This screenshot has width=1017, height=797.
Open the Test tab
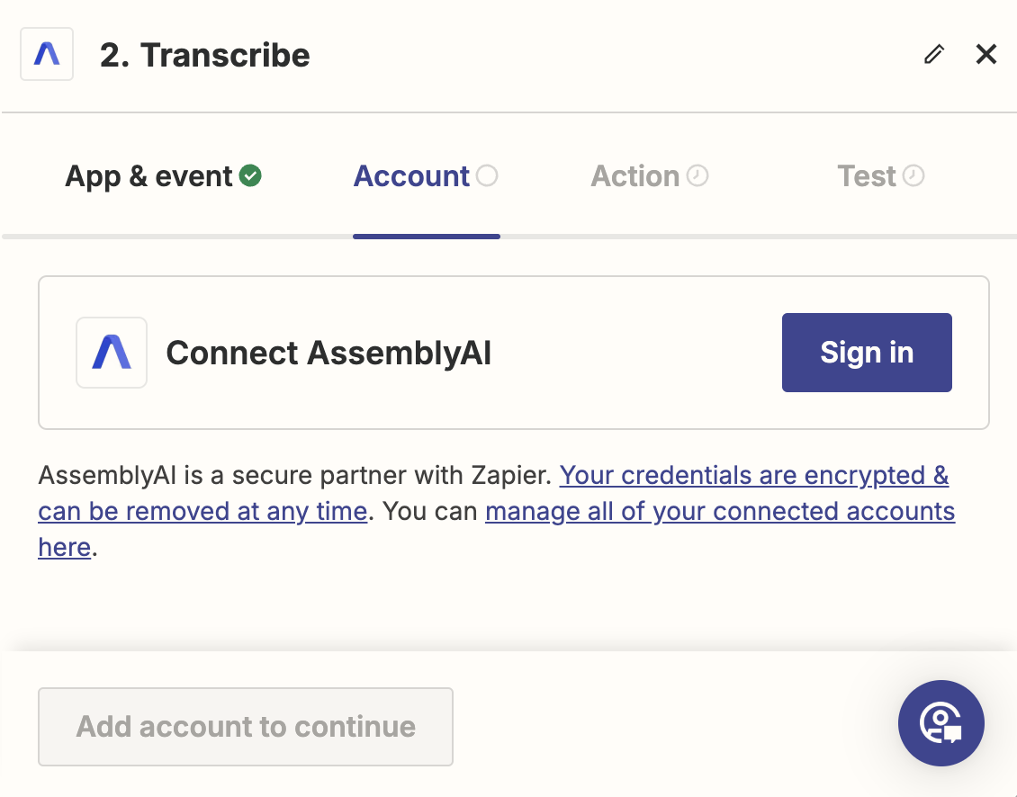coord(867,175)
